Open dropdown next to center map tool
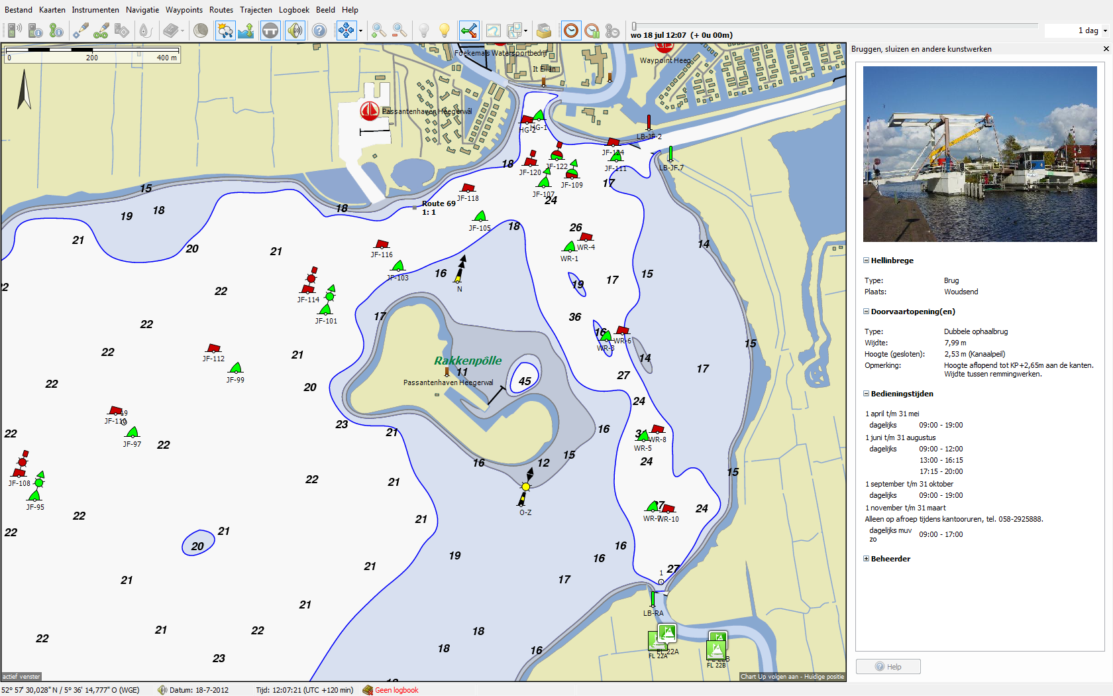 click(360, 30)
